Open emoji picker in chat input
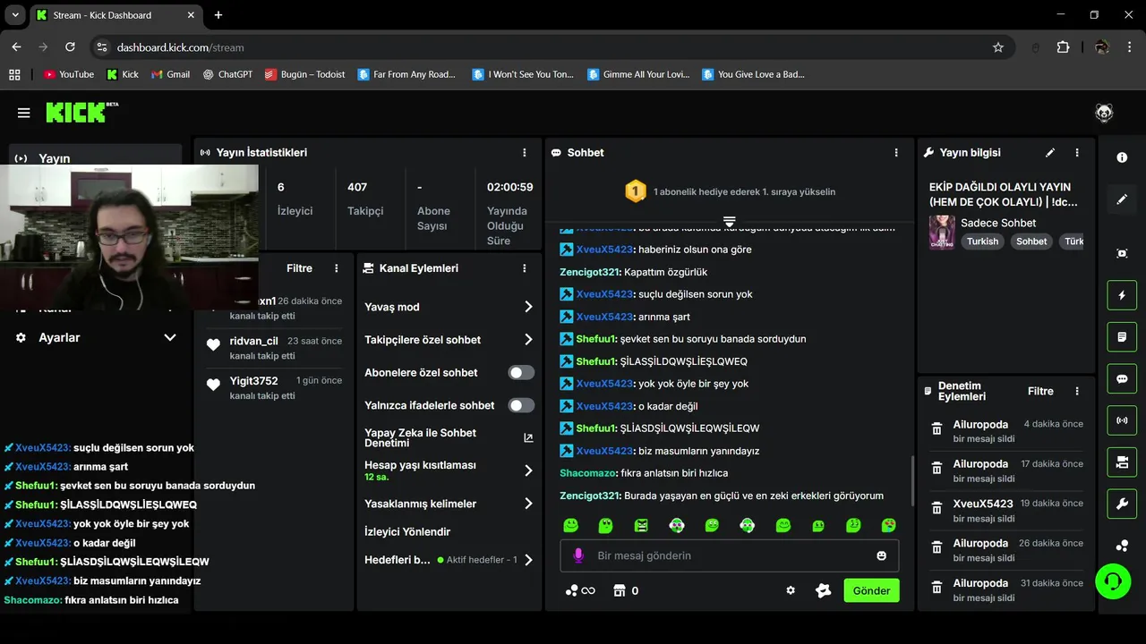Screen dimensions: 1146x644 tap(881, 555)
